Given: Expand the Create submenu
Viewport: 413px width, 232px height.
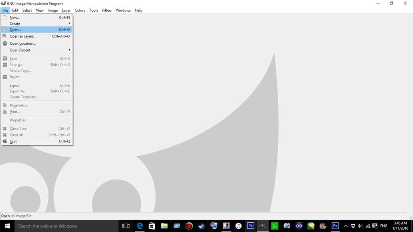Looking at the screenshot, I should point(37,23).
